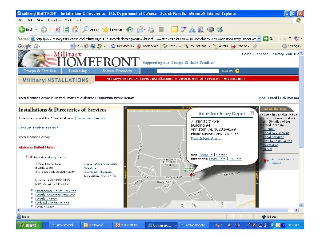Expand the Federal Credit Unions triangle

(x=32, y=202)
